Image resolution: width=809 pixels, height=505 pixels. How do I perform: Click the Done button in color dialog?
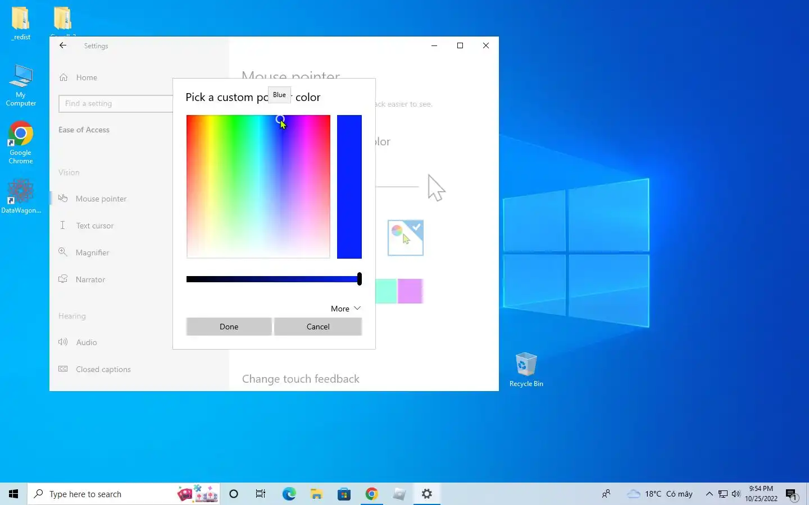229,327
